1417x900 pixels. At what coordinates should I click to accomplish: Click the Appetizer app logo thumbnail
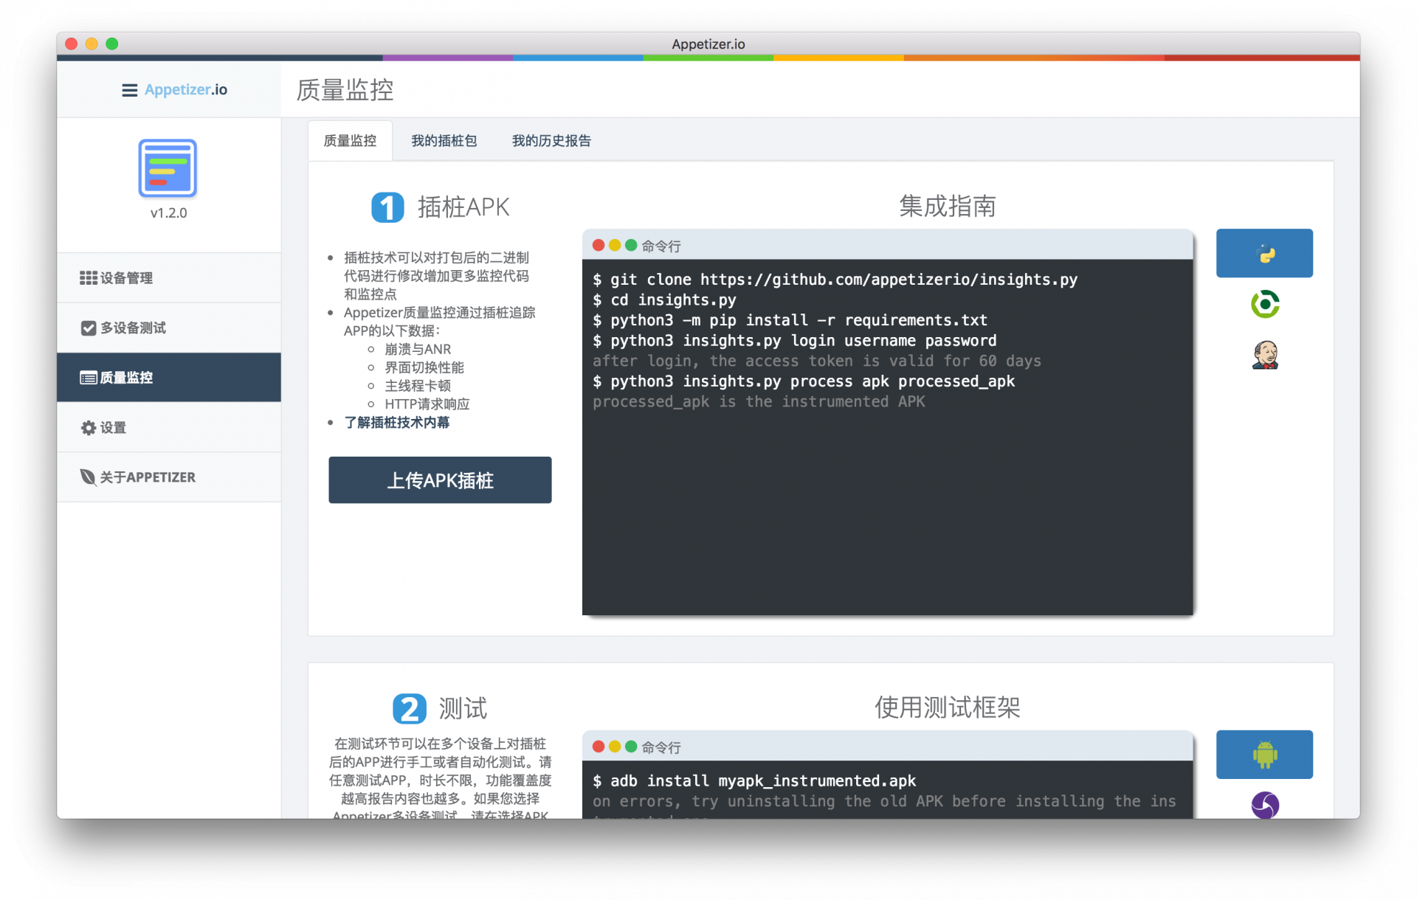click(168, 168)
